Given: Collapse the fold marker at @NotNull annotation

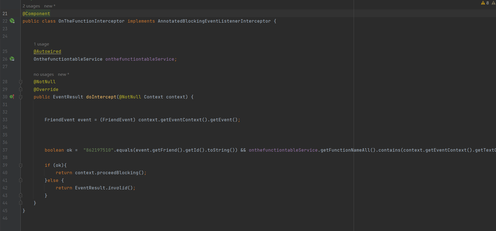Looking at the screenshot, I should pos(21,82).
